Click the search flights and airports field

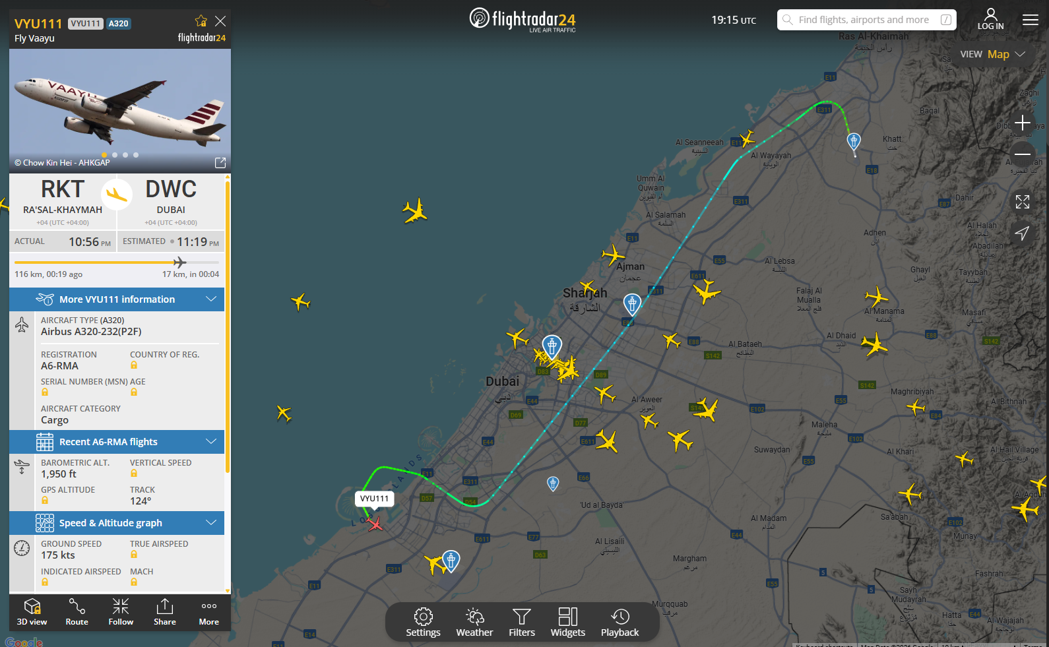pos(866,20)
